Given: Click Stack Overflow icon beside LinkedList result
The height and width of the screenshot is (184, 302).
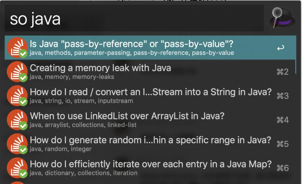Looking at the screenshot, I should click(x=17, y=120).
